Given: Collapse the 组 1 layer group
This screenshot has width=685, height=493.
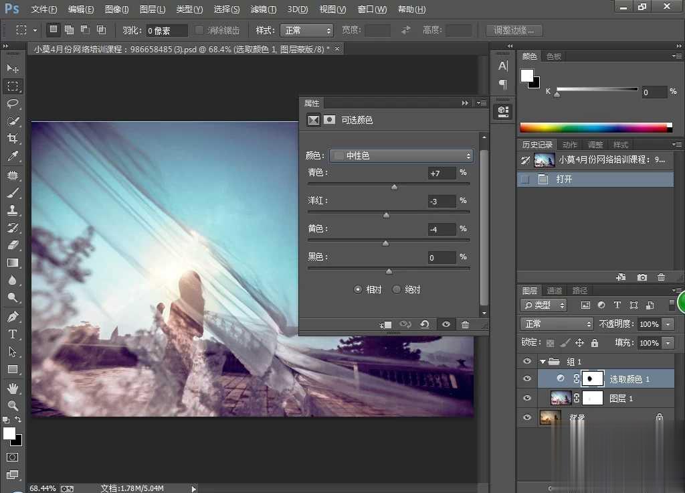Looking at the screenshot, I should (x=543, y=362).
